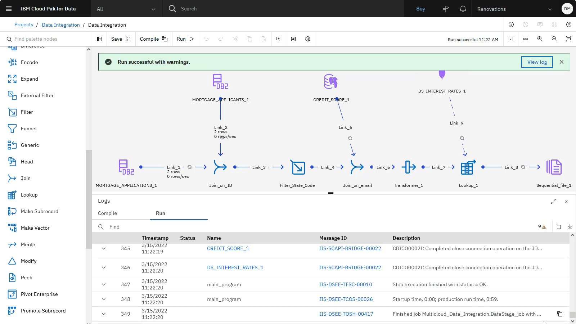Select the Pivot Enterprise palette node

(x=42, y=294)
